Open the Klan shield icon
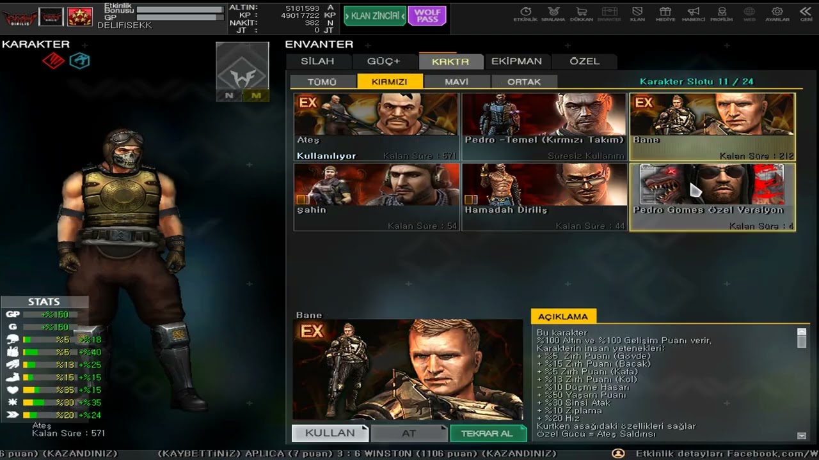Image resolution: width=819 pixels, height=460 pixels. (x=637, y=14)
